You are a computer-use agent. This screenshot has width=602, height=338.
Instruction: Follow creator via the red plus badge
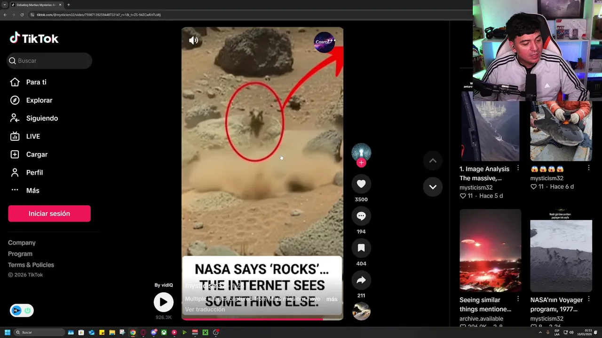click(x=361, y=162)
